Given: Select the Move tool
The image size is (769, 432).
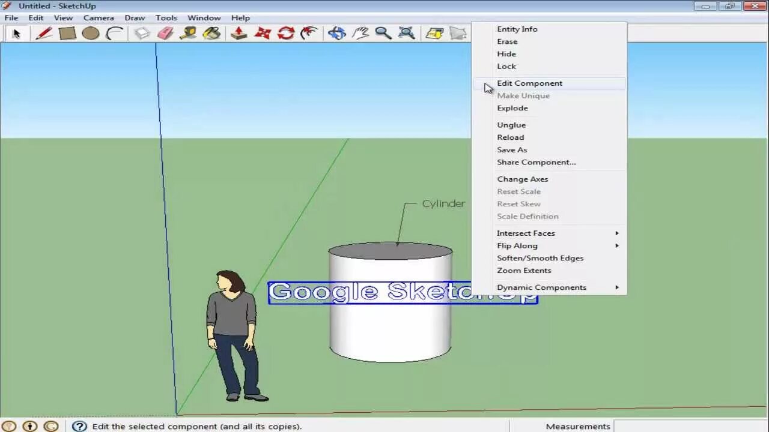Looking at the screenshot, I should pyautogui.click(x=263, y=34).
